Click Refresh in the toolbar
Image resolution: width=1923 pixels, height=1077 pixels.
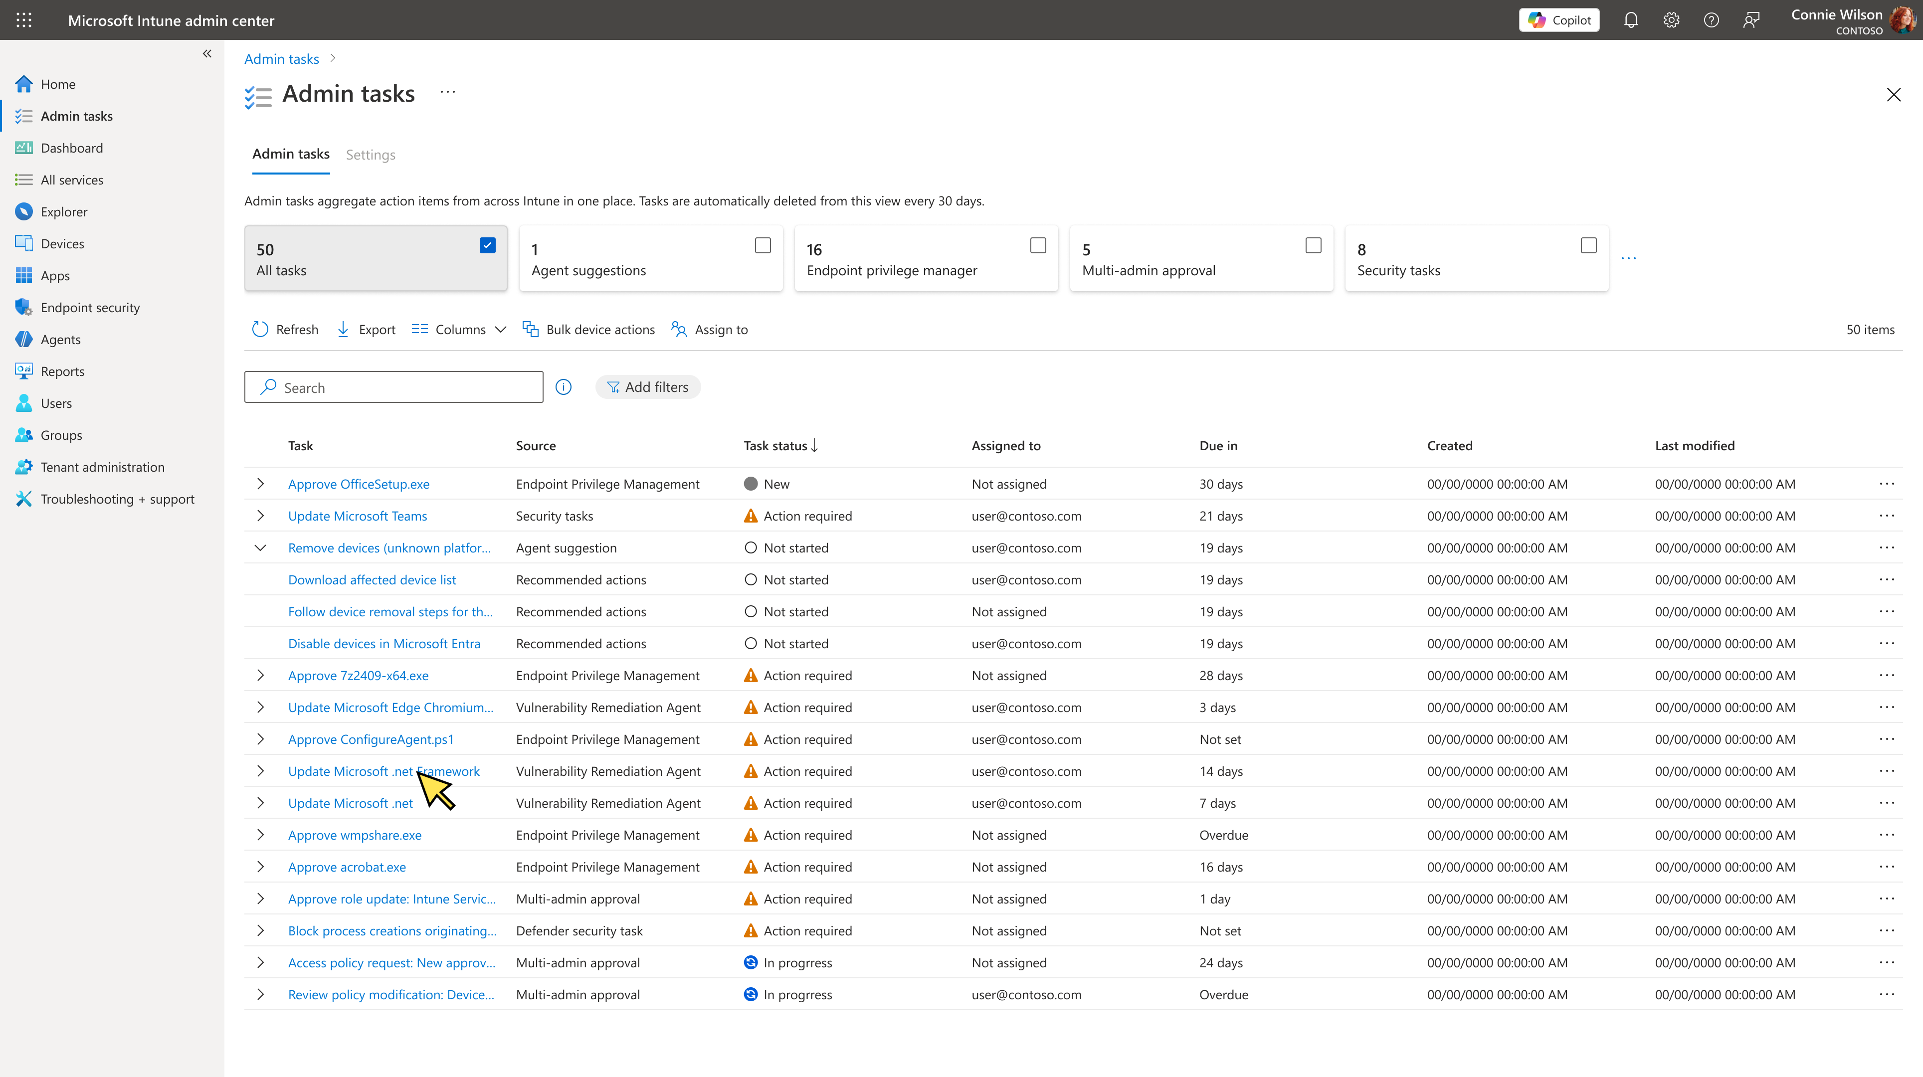coord(285,330)
